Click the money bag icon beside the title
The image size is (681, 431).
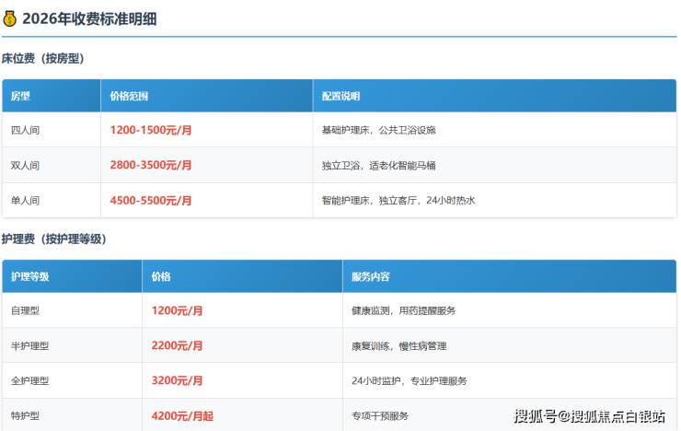click(9, 18)
